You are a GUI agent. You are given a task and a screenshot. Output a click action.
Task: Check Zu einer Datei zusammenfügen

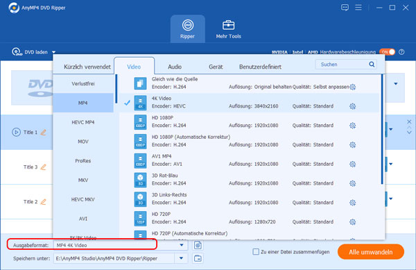point(256,252)
